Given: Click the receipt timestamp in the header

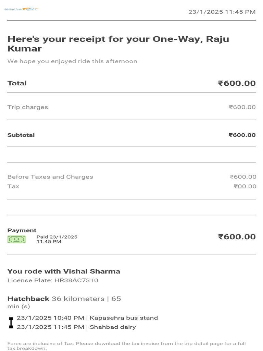Looking at the screenshot, I should [x=222, y=12].
